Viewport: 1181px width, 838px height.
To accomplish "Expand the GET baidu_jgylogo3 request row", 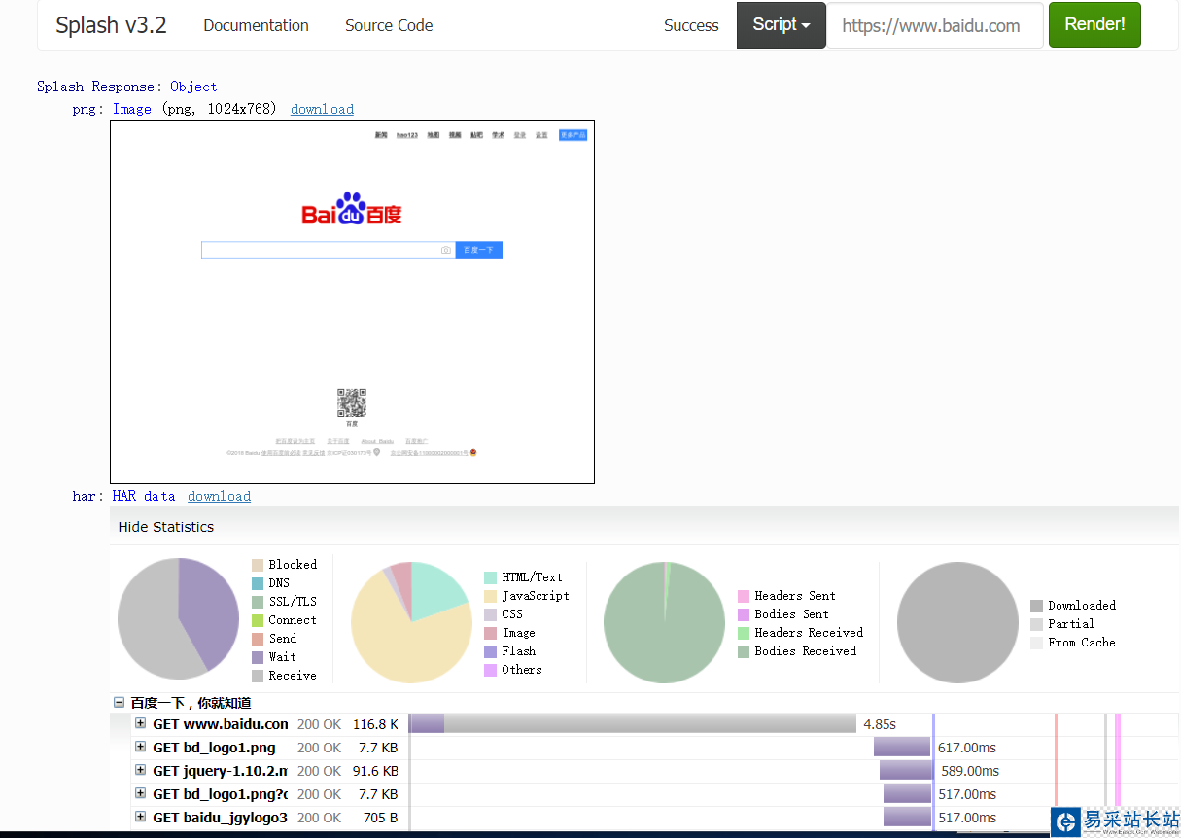I will 140,817.
